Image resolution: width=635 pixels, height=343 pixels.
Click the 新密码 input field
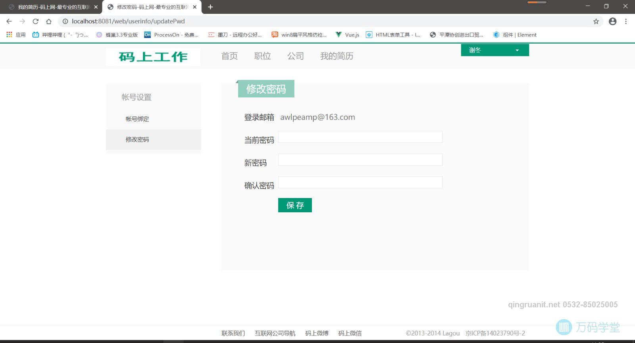(360, 160)
